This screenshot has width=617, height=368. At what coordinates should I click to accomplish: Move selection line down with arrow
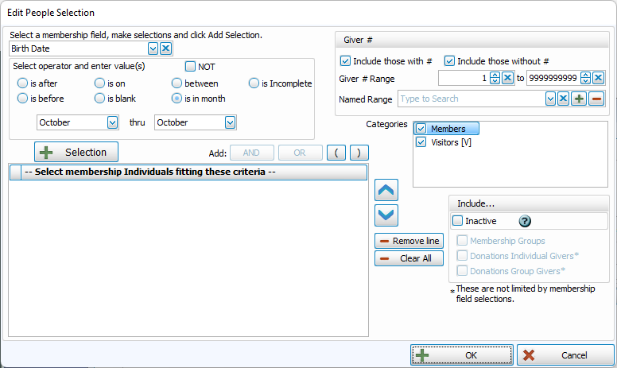[386, 215]
